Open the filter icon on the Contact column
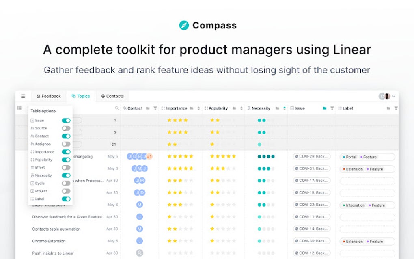The height and width of the screenshot is (259, 414). (x=156, y=108)
